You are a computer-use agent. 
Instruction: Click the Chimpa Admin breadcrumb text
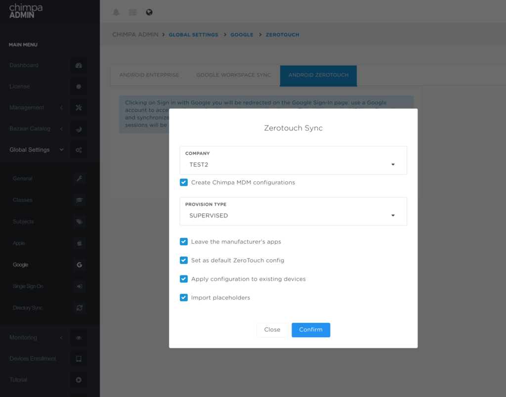(135, 35)
